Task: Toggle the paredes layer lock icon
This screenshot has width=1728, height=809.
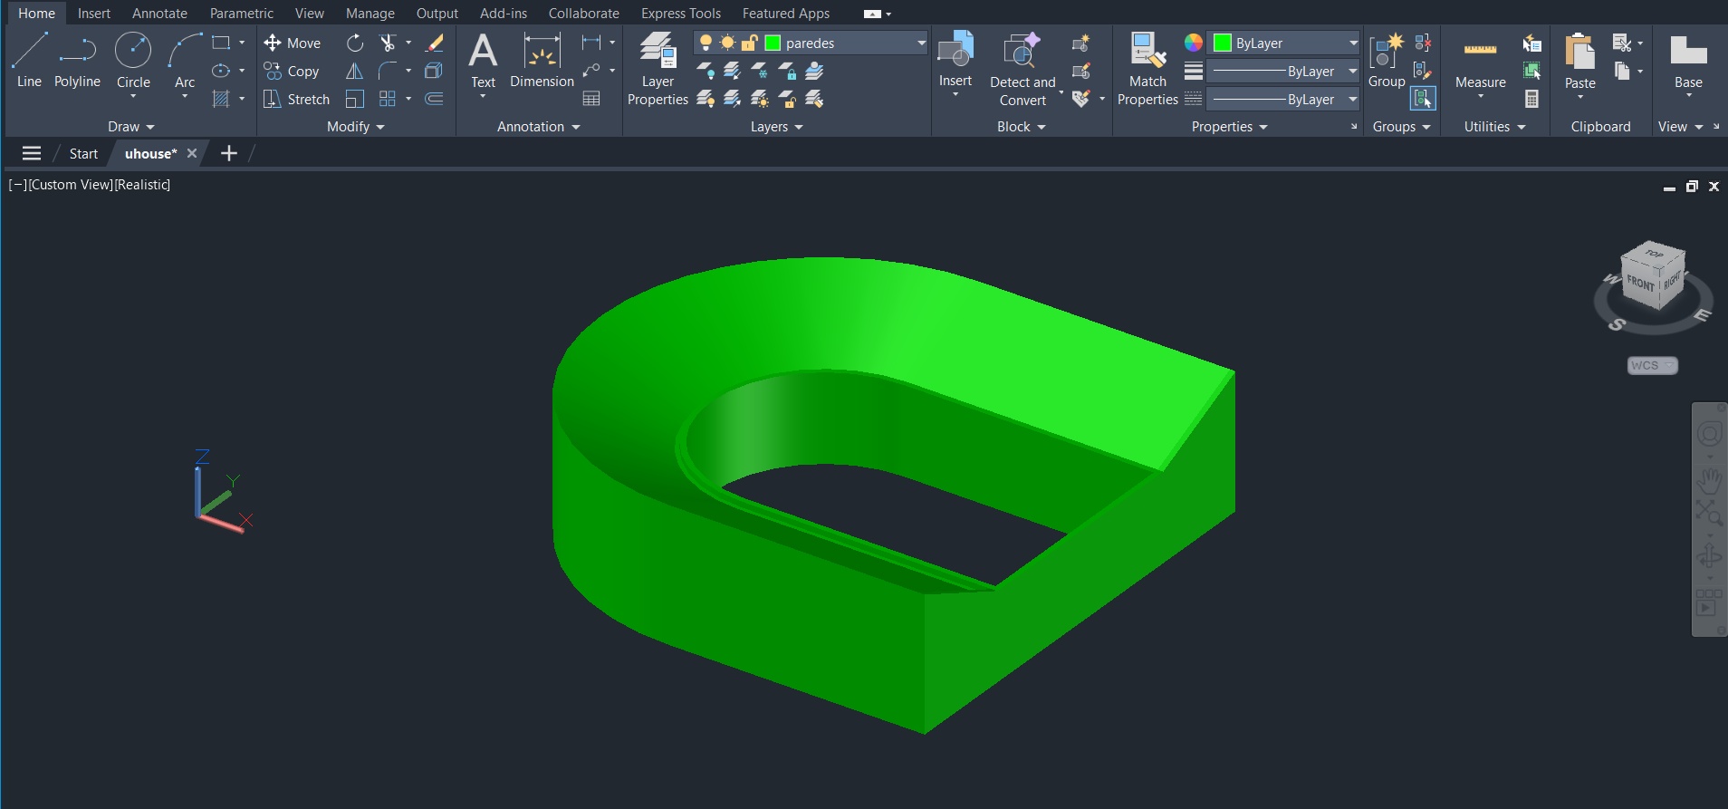Action: 750,43
